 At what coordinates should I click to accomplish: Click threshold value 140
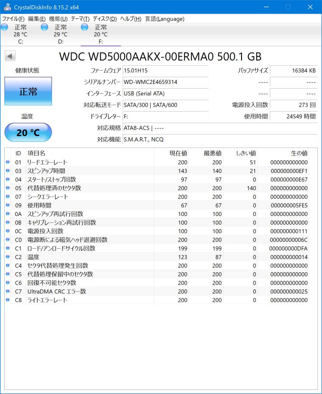click(x=251, y=188)
